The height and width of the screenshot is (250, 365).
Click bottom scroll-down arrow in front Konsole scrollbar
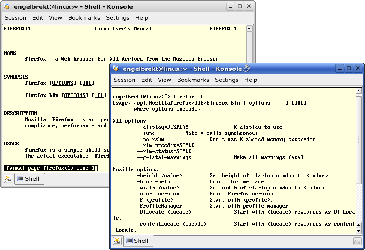click(x=359, y=231)
